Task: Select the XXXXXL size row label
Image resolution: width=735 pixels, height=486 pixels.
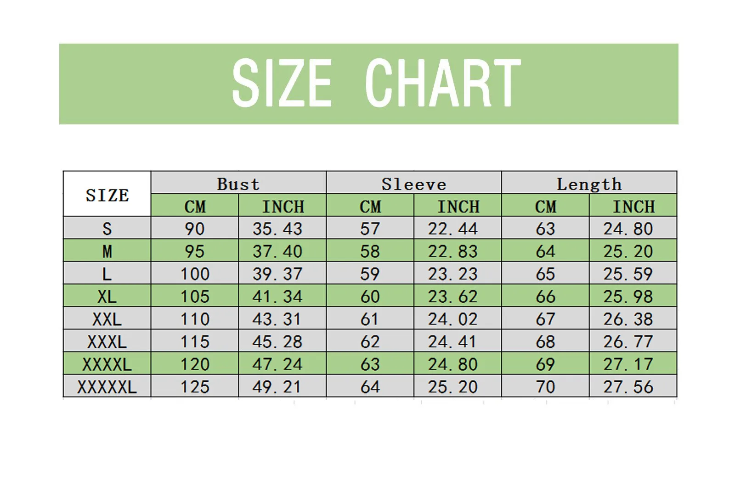Action: (x=107, y=386)
